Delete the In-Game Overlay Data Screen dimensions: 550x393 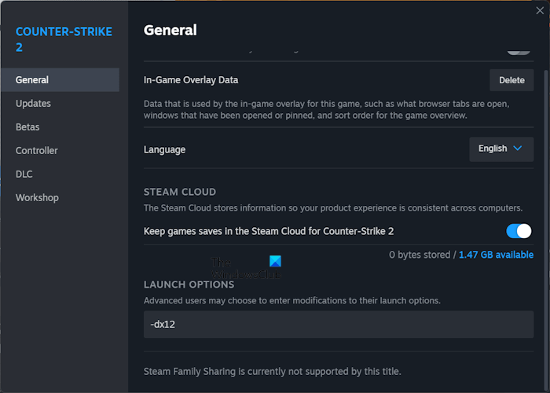click(511, 79)
